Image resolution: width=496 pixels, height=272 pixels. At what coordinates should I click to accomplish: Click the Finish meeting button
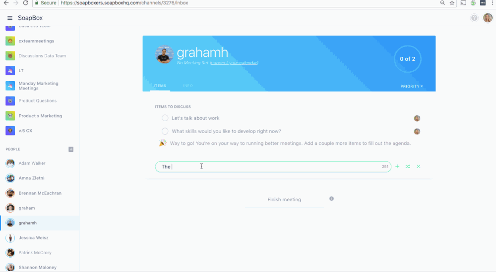click(284, 199)
